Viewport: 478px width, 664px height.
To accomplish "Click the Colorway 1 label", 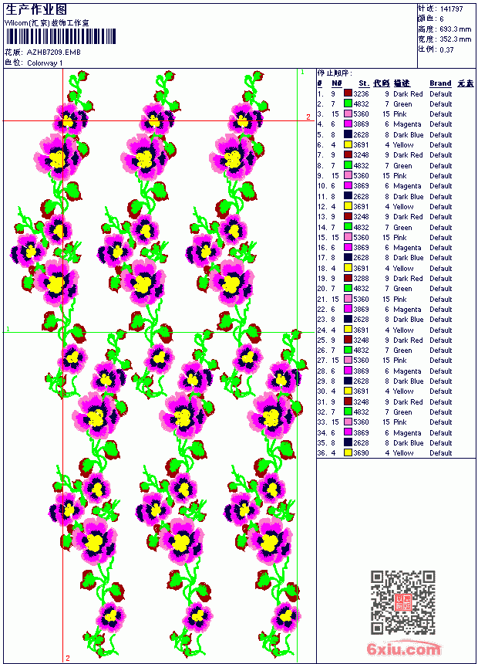I will pos(45,63).
